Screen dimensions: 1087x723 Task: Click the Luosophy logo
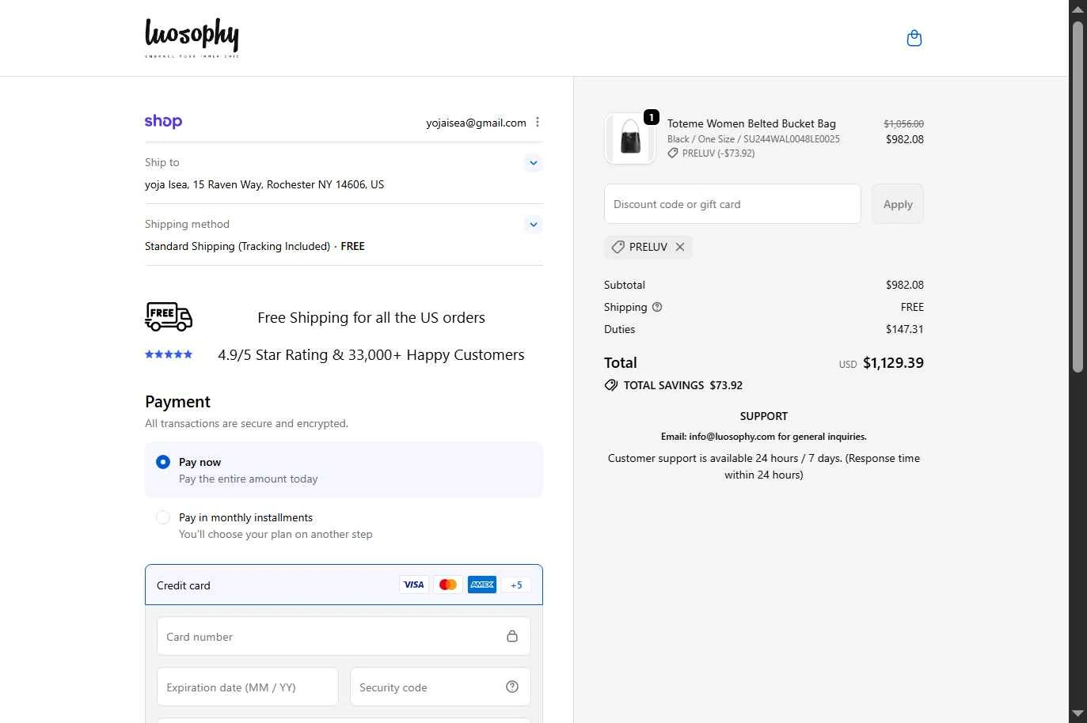click(192, 37)
